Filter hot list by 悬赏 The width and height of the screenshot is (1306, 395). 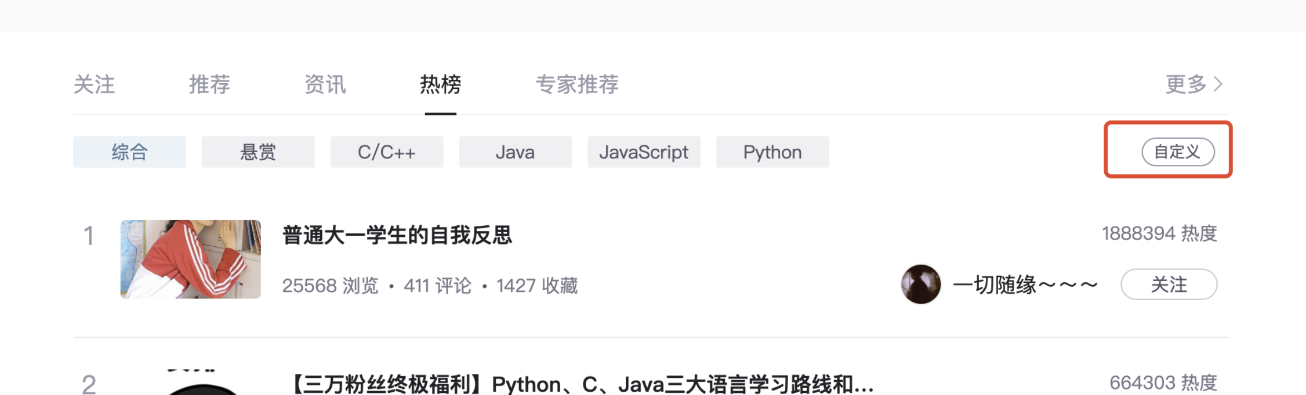coord(258,152)
